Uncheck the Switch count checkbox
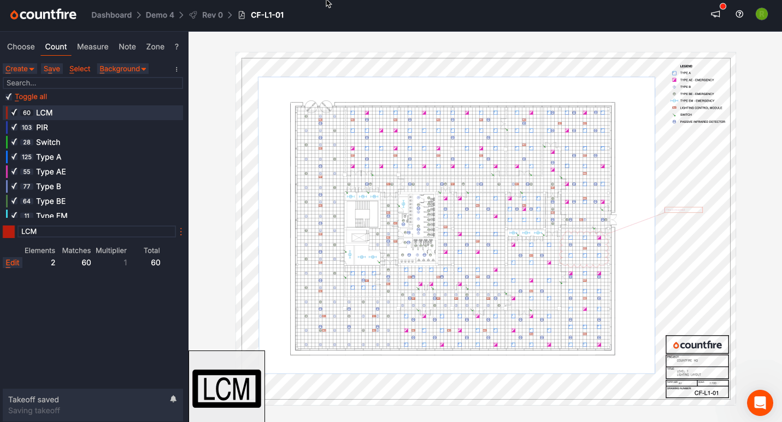 click(x=14, y=142)
